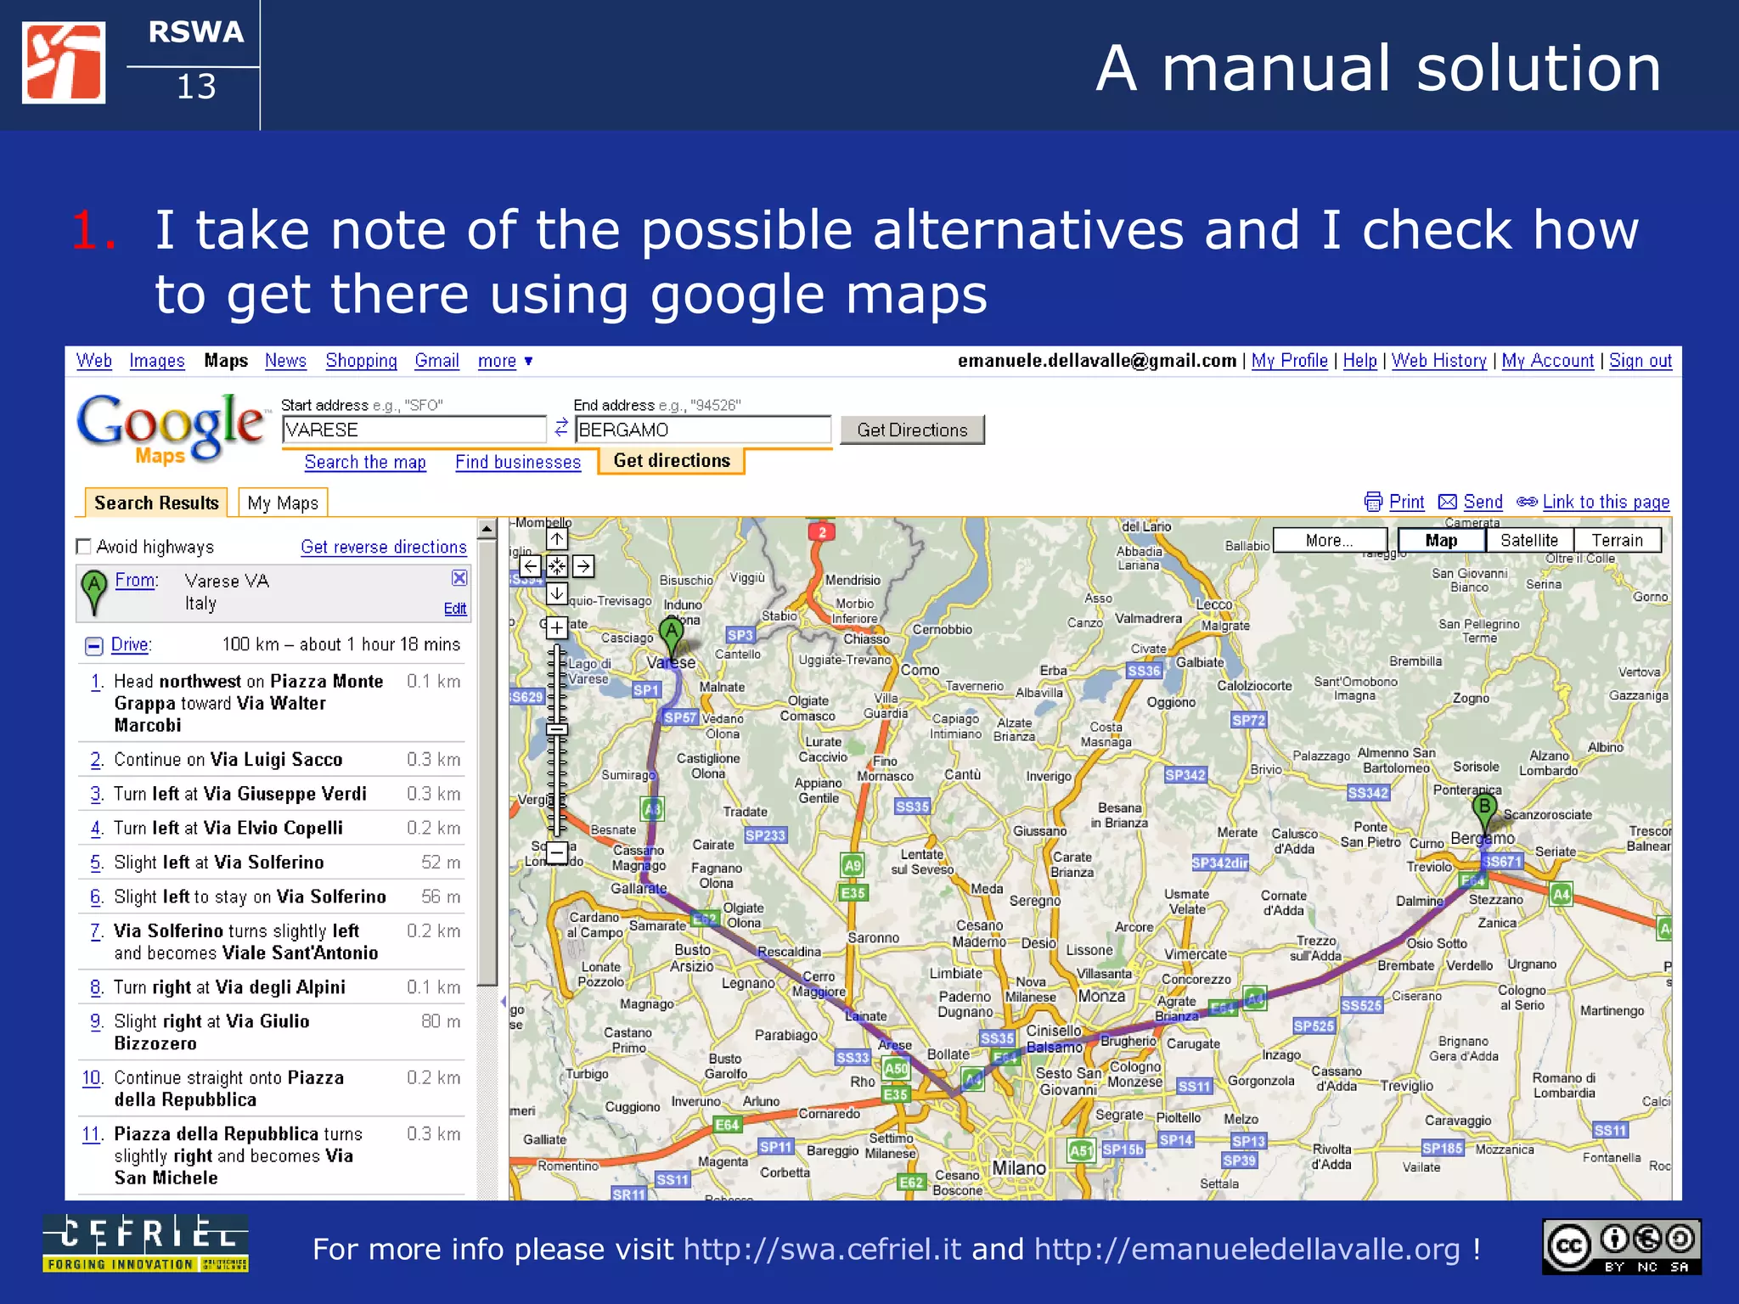Click the End address field containing BERGAMO

tap(703, 430)
